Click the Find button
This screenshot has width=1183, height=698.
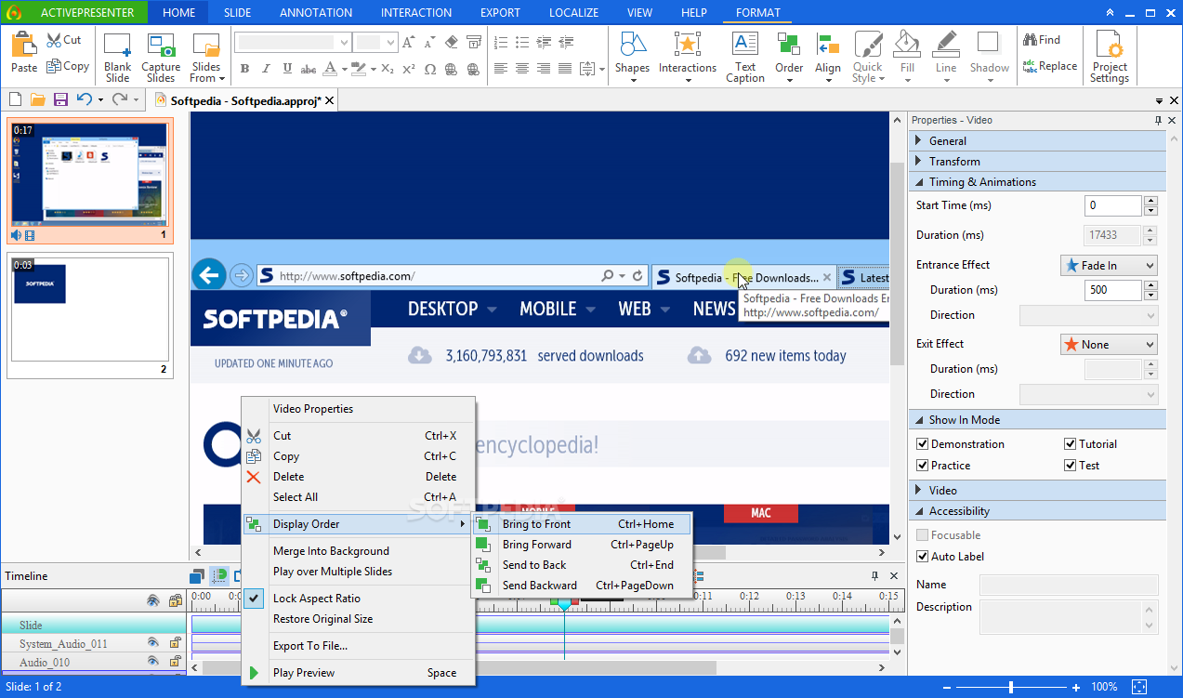tap(1042, 40)
